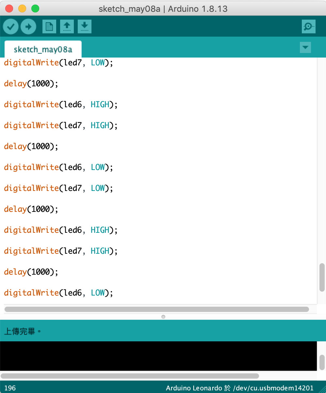The image size is (326, 393).
Task: Click the Verify (checkmark) button
Action: click(x=11, y=26)
